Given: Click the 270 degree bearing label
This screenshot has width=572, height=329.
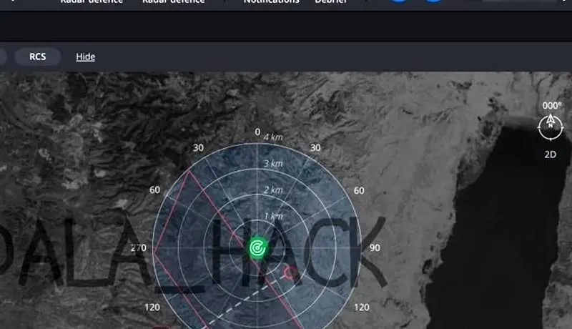Looking at the screenshot, I should pos(138,248).
